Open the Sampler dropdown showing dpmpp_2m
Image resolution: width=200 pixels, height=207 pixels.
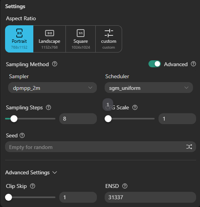52,88
